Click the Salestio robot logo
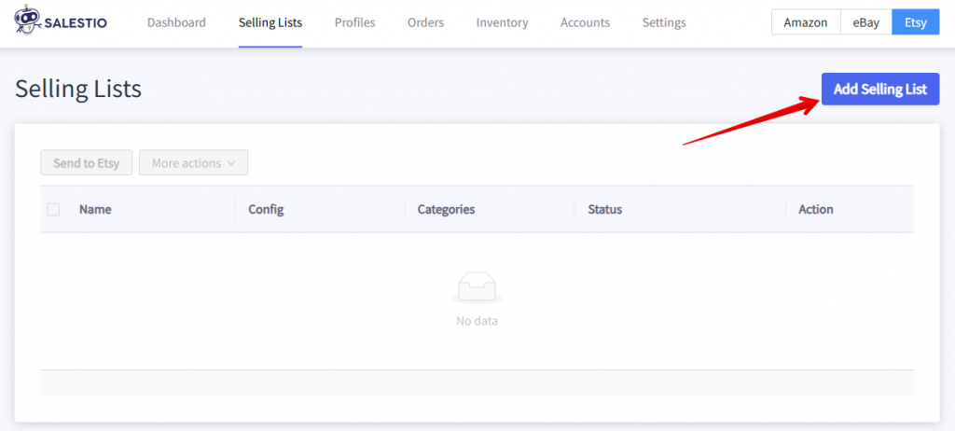 pyautogui.click(x=28, y=22)
